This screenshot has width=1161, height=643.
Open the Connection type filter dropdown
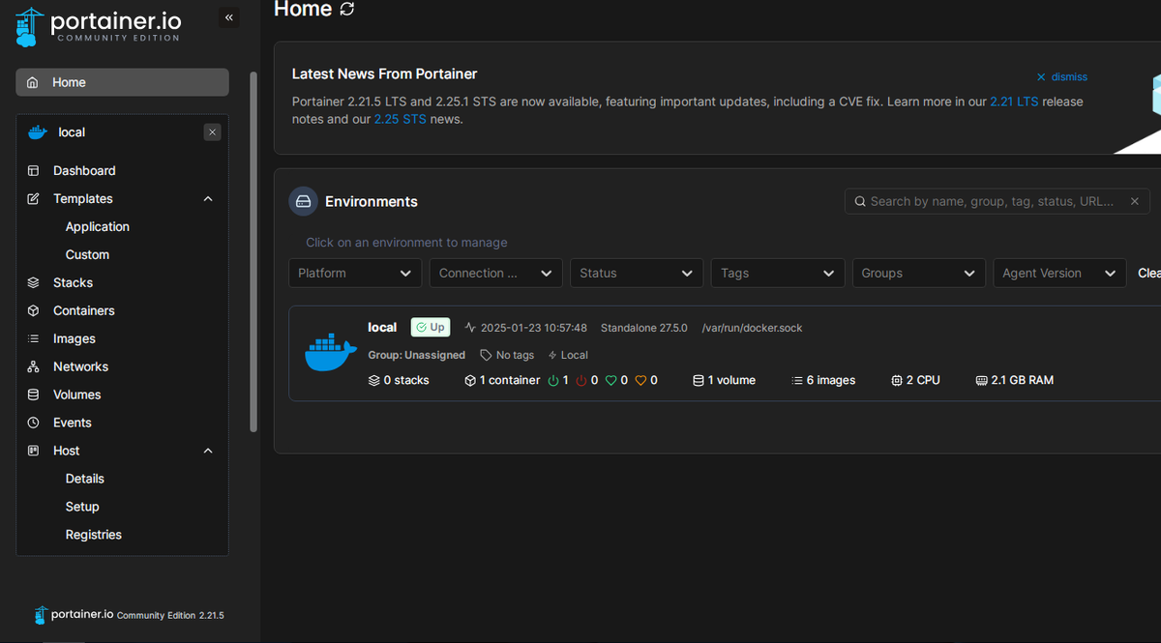point(496,273)
